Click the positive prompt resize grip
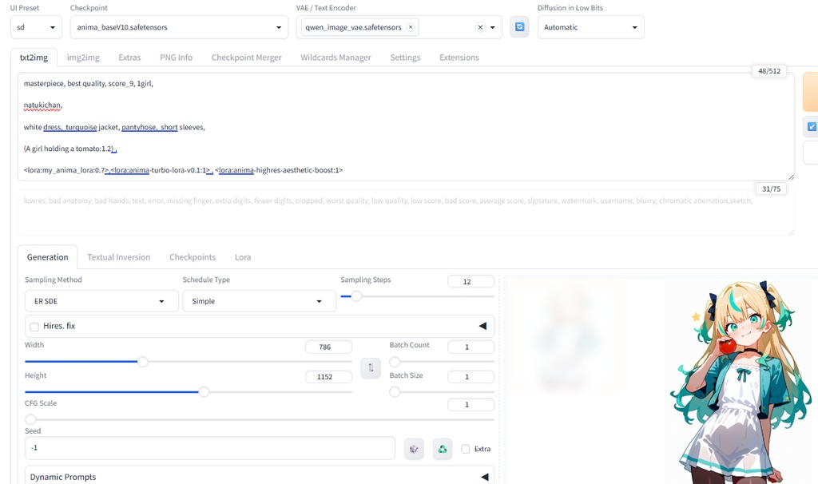Viewport: 818px width, 484px height. [791, 177]
